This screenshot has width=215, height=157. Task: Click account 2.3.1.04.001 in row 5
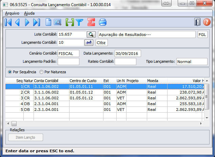pos(52,110)
